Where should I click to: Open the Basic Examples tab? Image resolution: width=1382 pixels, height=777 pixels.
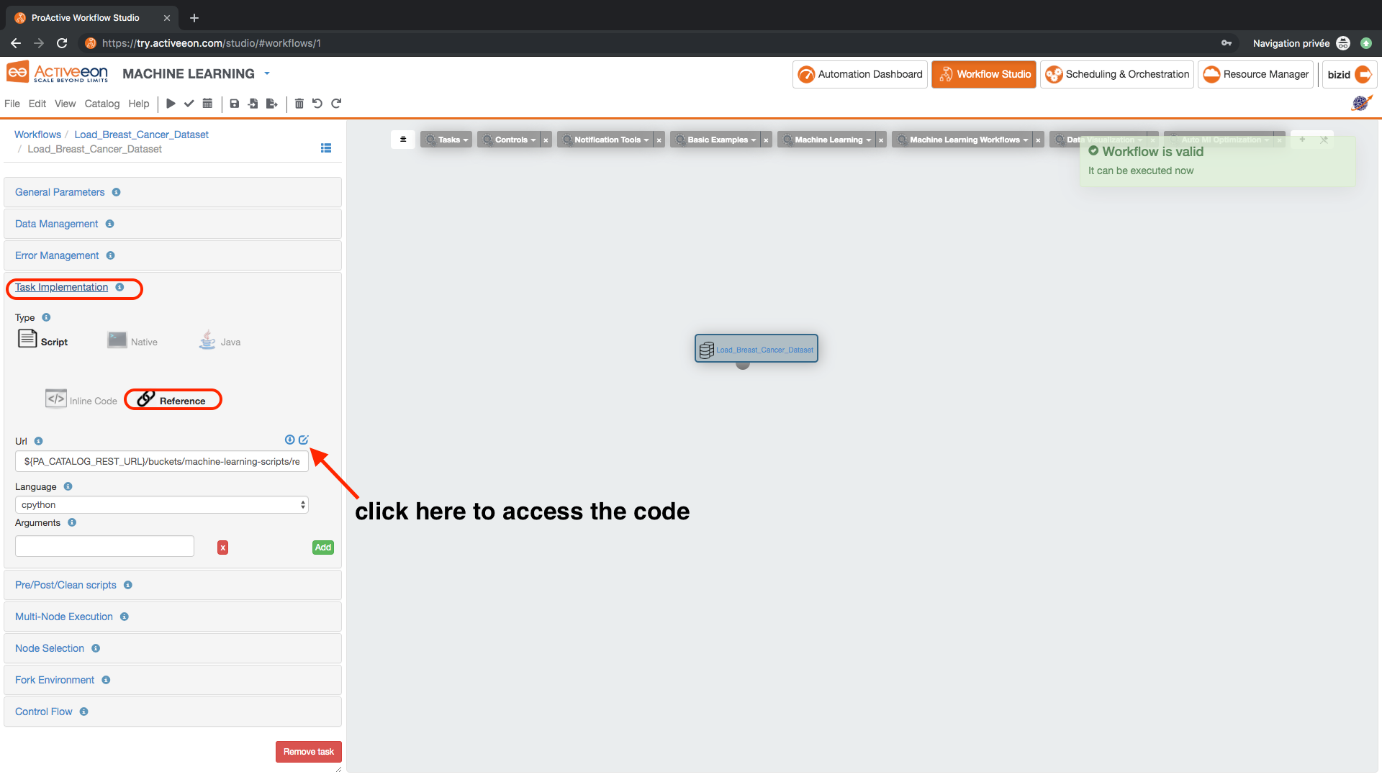pyautogui.click(x=718, y=140)
